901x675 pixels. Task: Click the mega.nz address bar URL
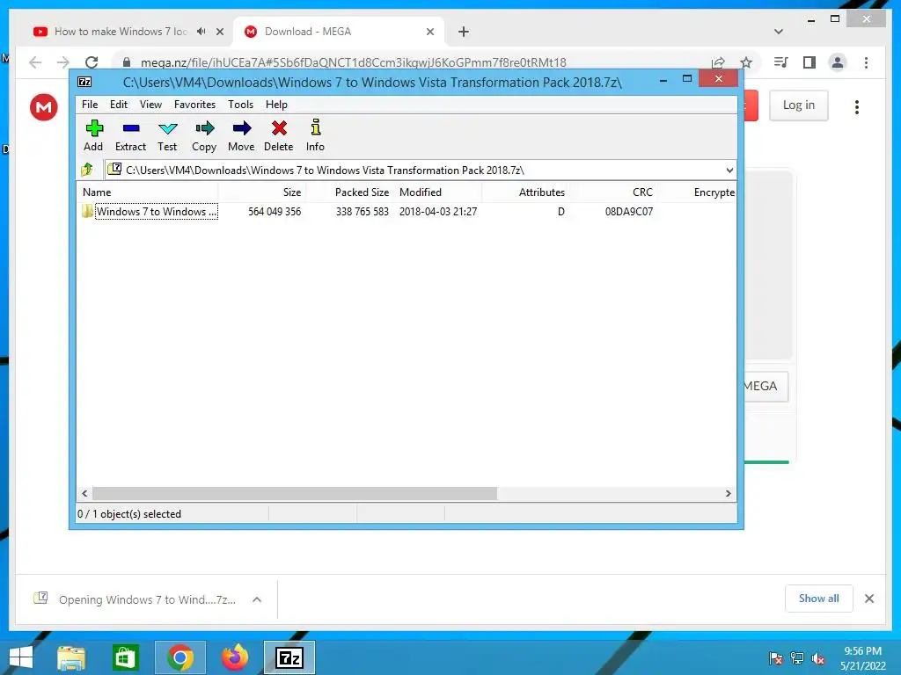354,62
